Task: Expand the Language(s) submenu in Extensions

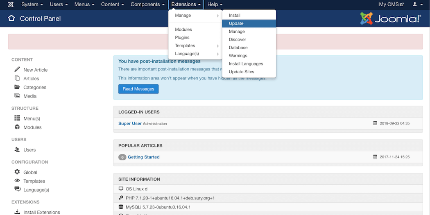Action: coord(195,54)
